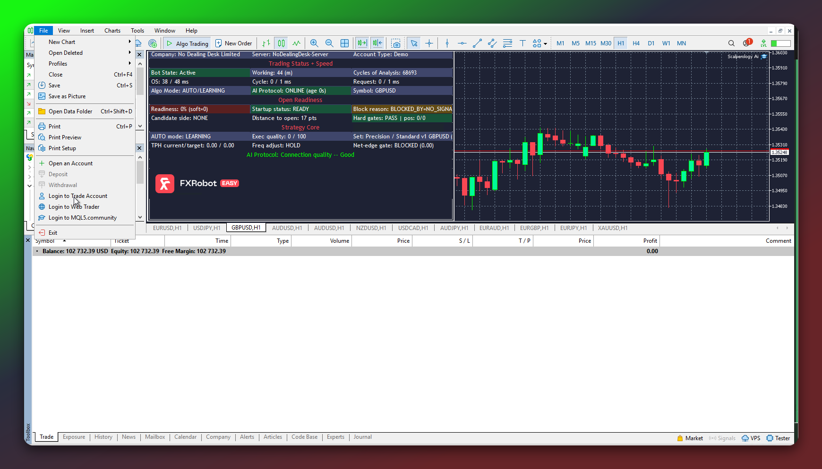Toggle Chart Shift mode
The image size is (822, 469).
point(377,43)
